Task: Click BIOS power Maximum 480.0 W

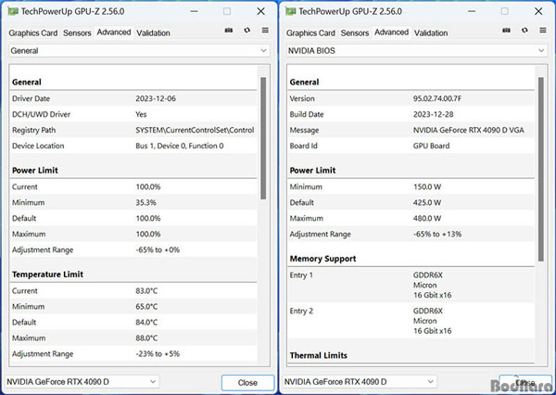Action: point(427,218)
